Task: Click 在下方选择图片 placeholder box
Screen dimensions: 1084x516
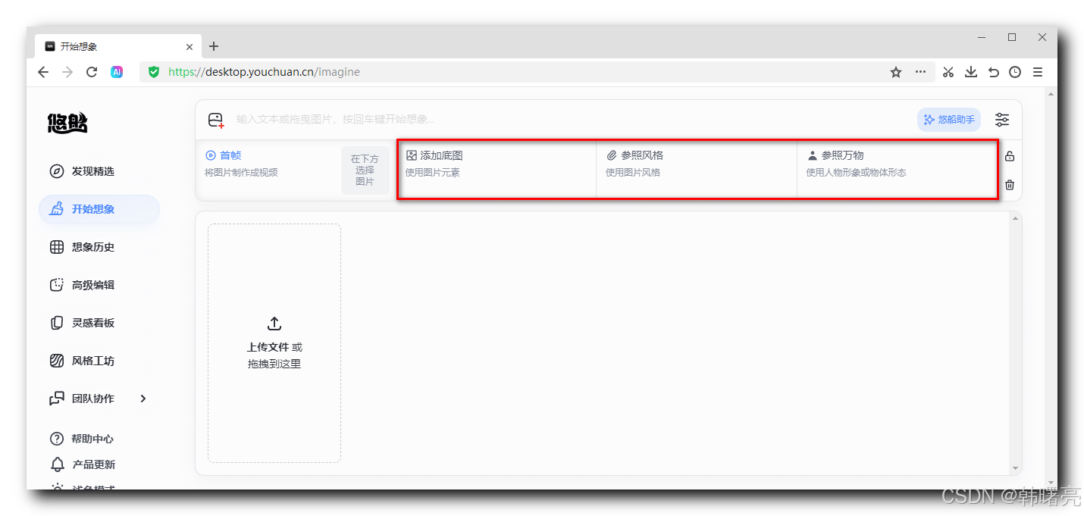Action: click(365, 170)
